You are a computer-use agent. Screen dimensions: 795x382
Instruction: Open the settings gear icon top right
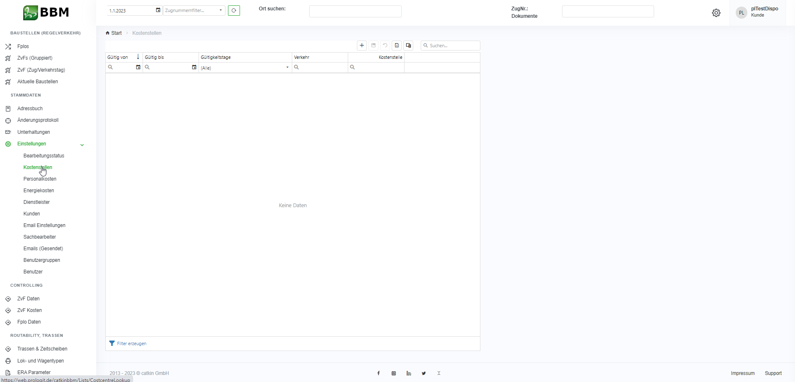716,13
